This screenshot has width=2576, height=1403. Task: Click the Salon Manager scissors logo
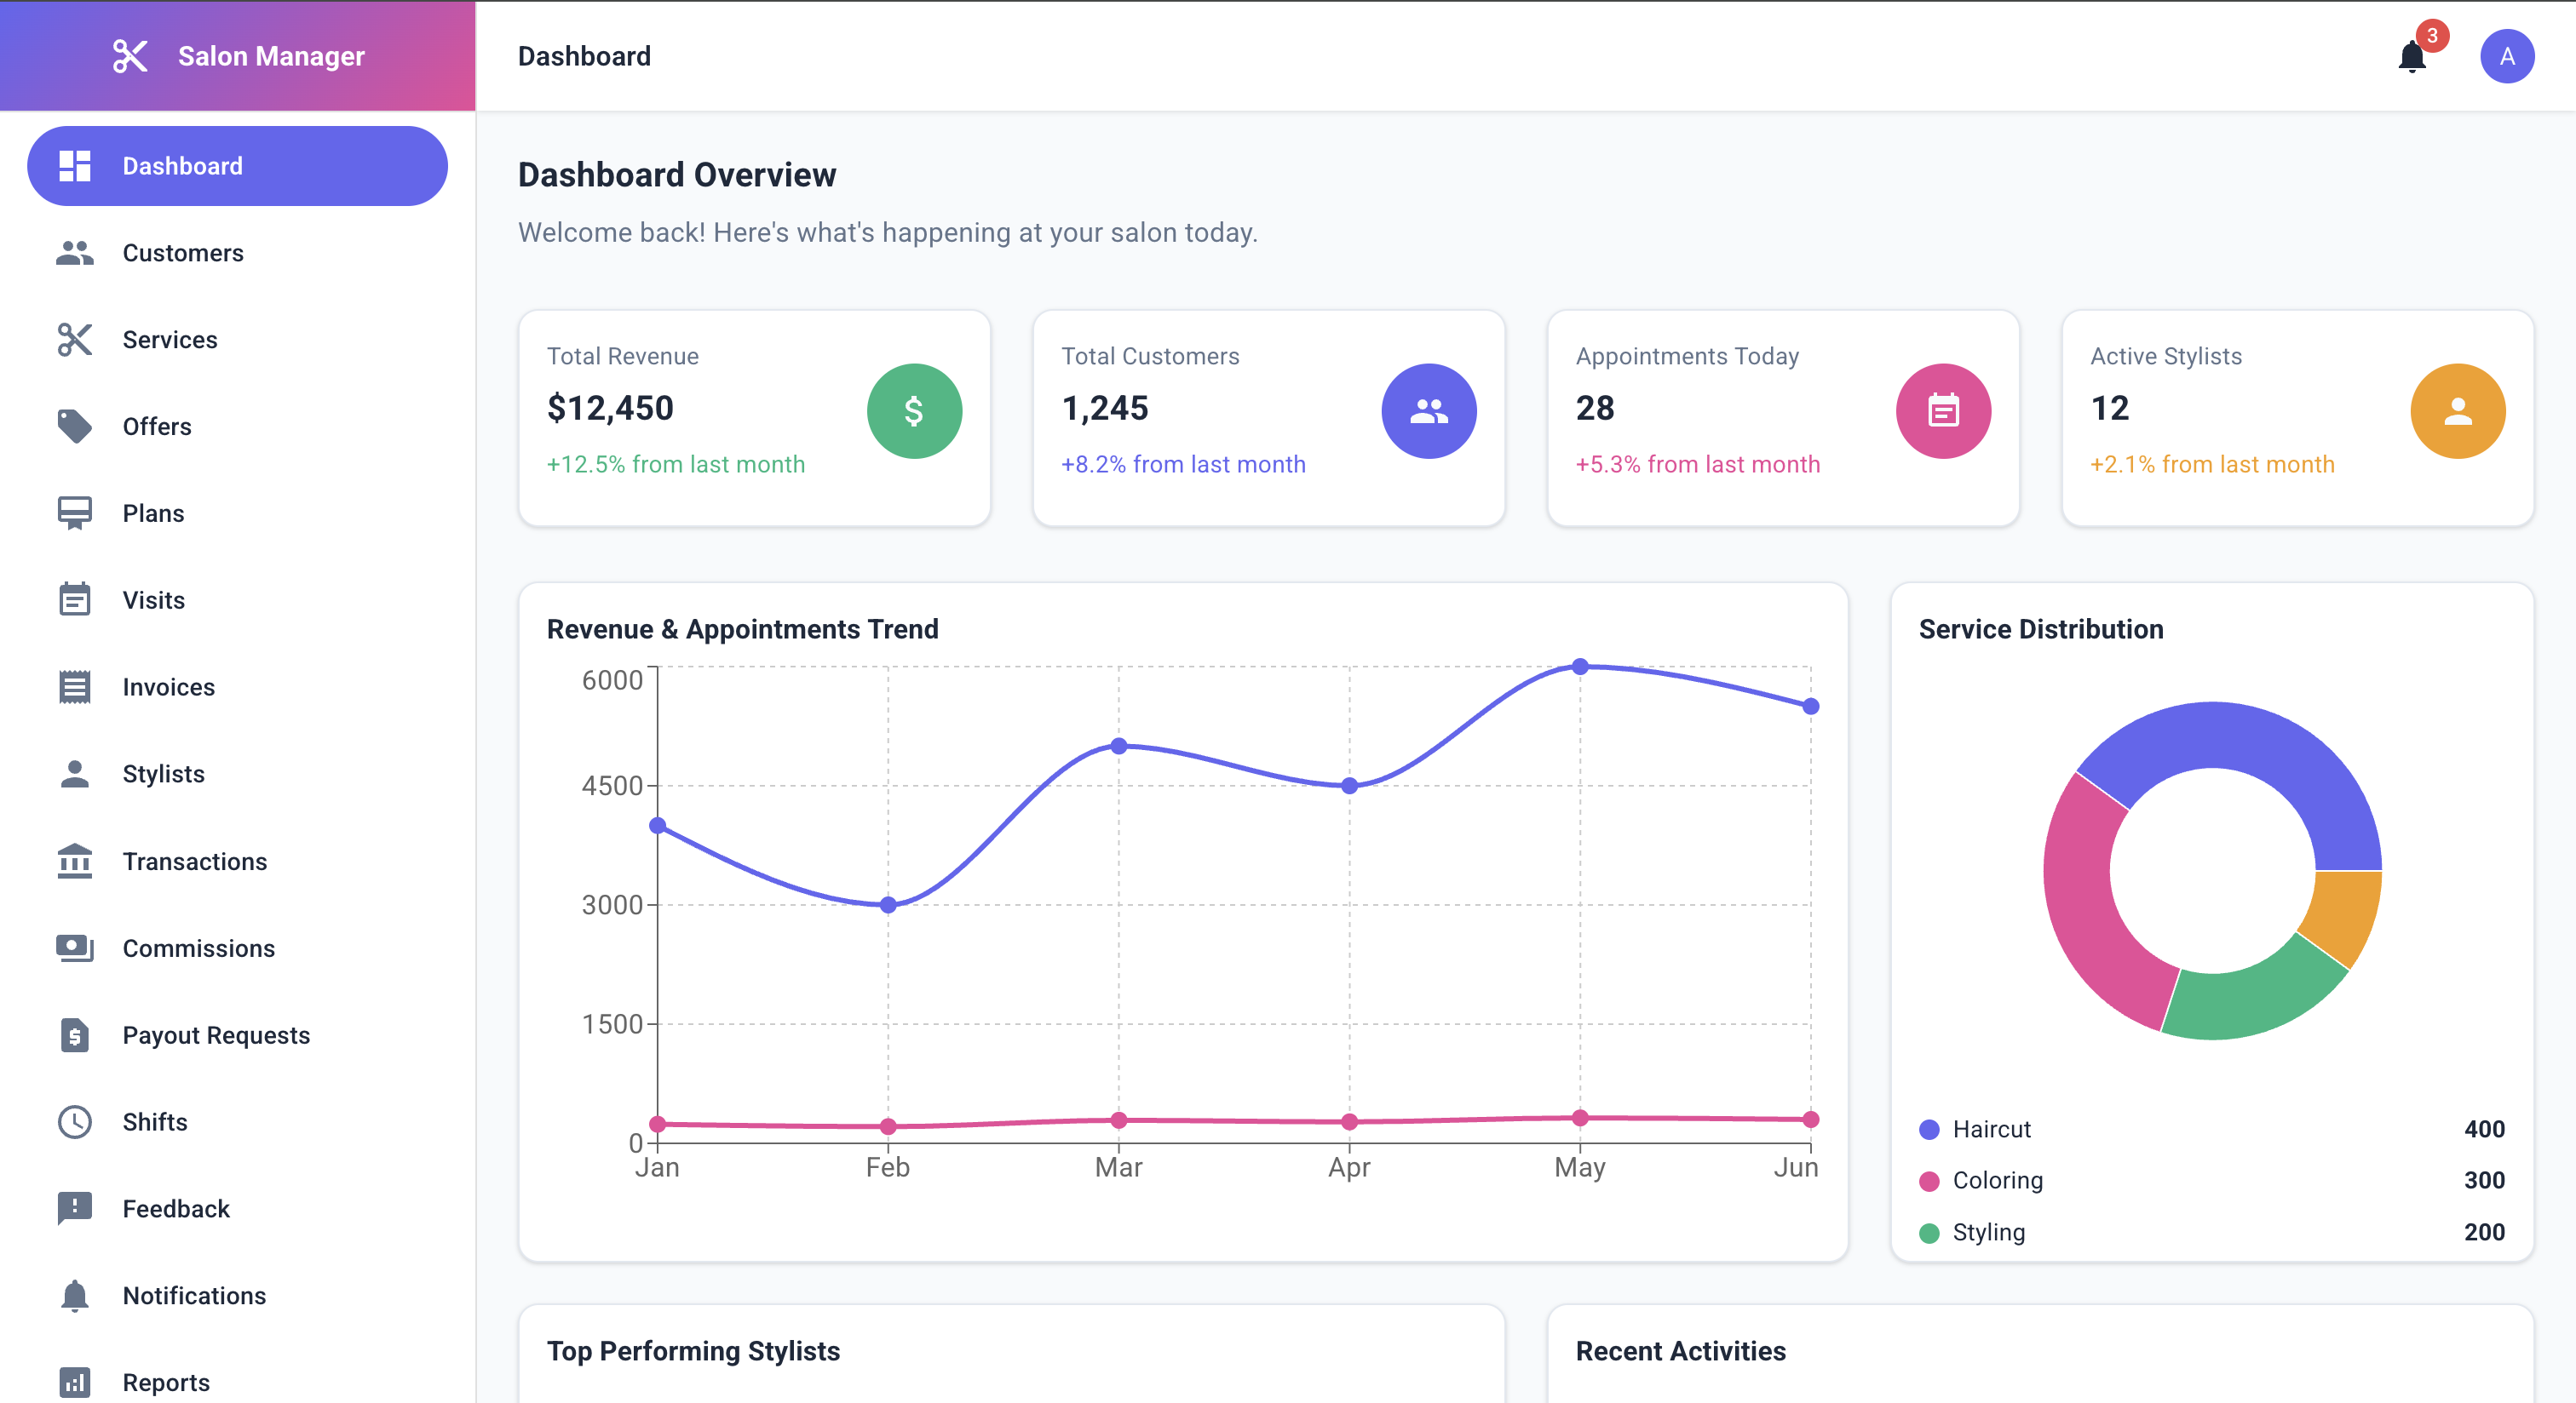130,56
